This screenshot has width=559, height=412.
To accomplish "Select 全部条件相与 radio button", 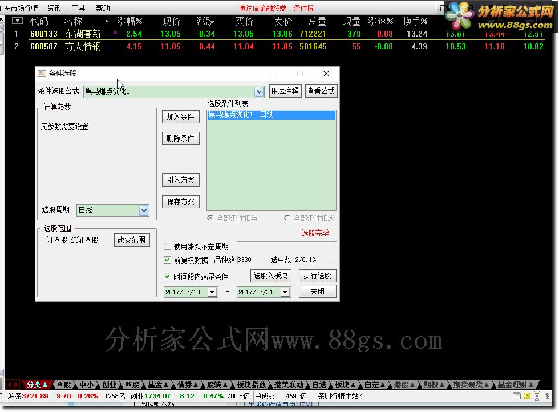I will click(x=210, y=217).
